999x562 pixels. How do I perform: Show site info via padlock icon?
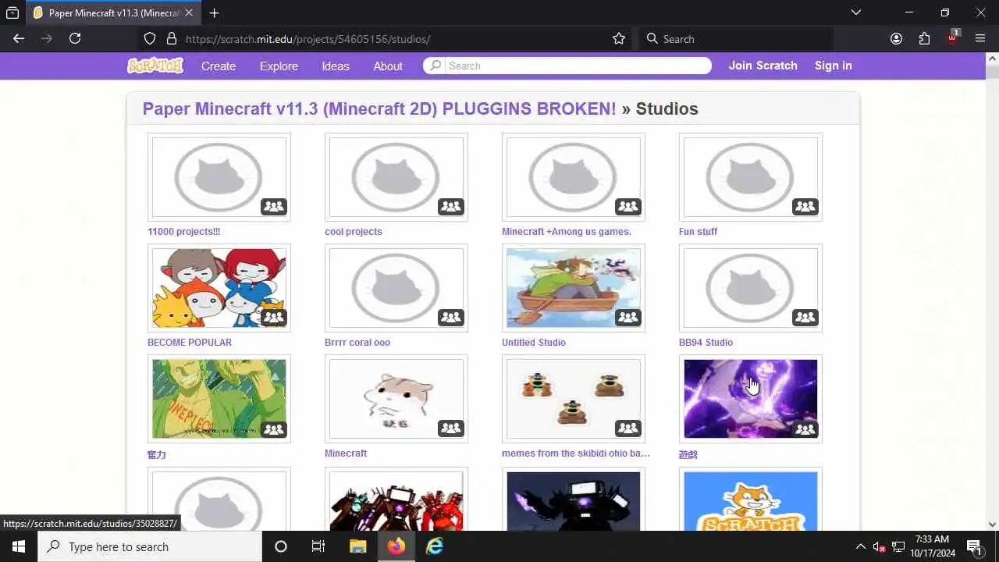(171, 39)
